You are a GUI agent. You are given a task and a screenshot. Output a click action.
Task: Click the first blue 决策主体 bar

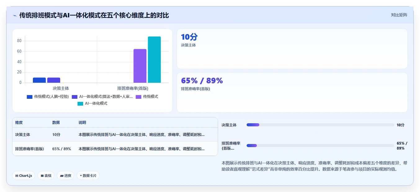click(x=39, y=80)
